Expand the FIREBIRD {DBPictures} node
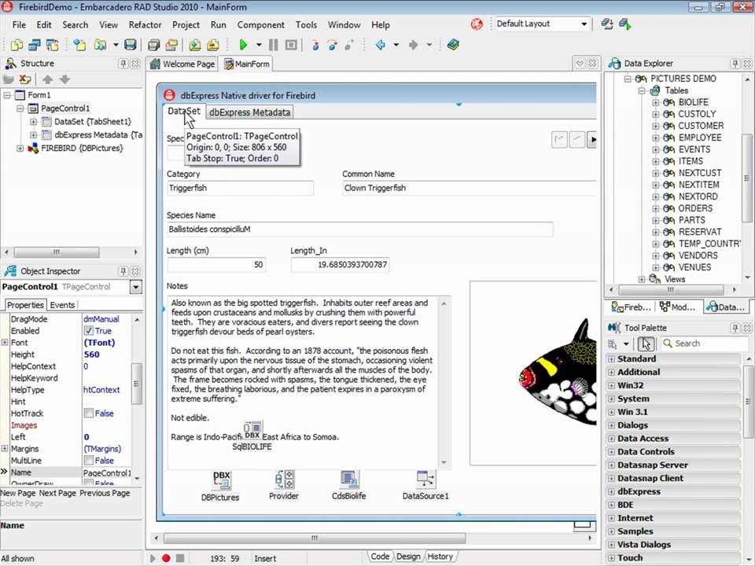This screenshot has height=566, width=755. (20, 149)
